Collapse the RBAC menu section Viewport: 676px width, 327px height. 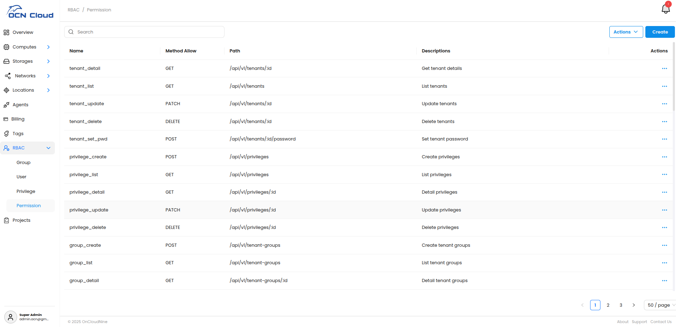pos(48,148)
